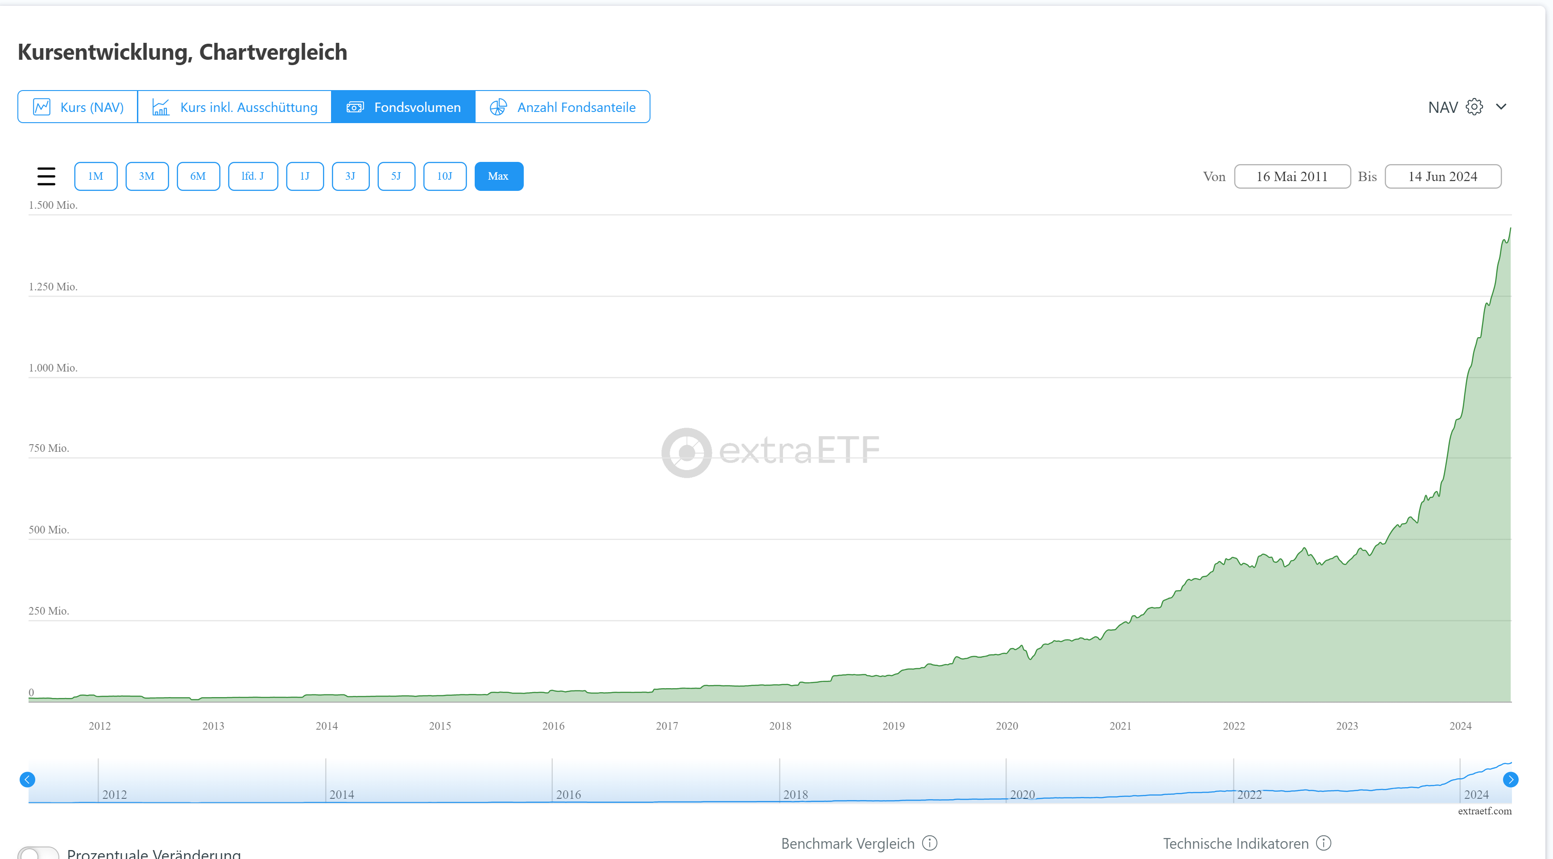1553x859 pixels.
Task: Click the Anzahl Fondsanteile pie icon
Action: click(x=498, y=107)
